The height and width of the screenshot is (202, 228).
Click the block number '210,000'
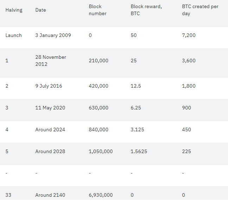(x=99, y=61)
